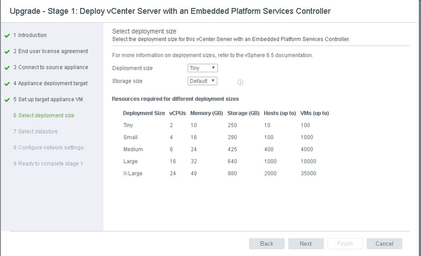Click the 425 storage value for Medium
421x256 pixels.
tap(232, 149)
